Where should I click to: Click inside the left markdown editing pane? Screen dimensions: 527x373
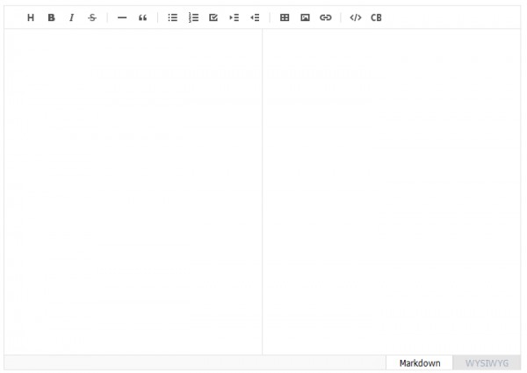coord(133,191)
